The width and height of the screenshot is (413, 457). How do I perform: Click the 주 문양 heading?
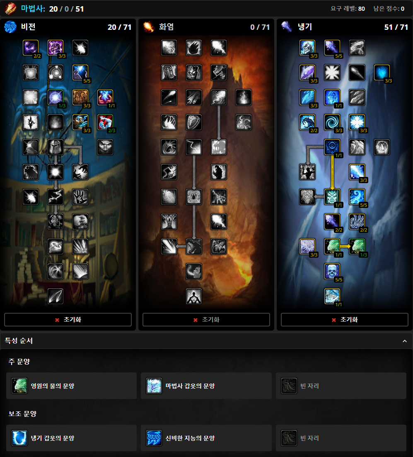(19, 362)
